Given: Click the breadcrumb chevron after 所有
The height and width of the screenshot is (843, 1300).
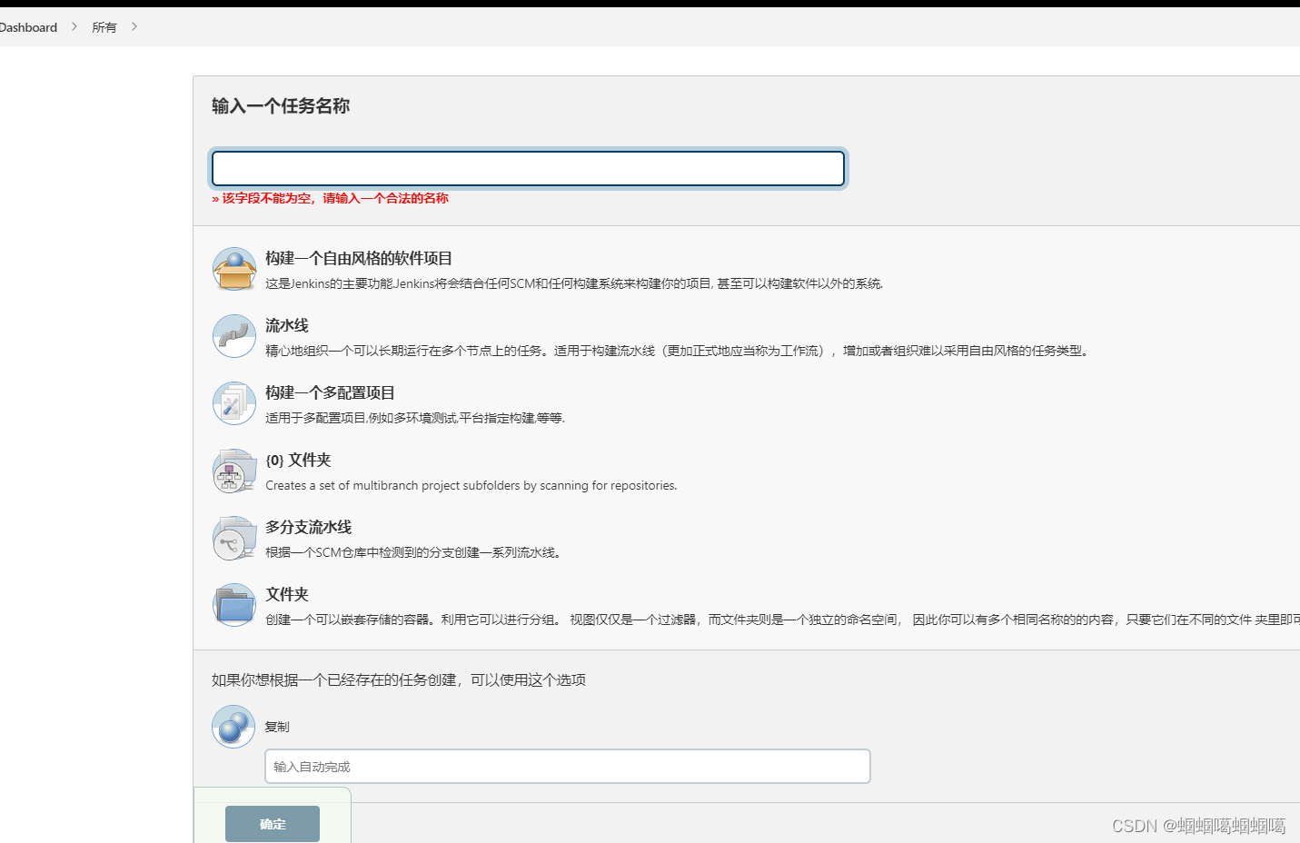Looking at the screenshot, I should click(133, 27).
